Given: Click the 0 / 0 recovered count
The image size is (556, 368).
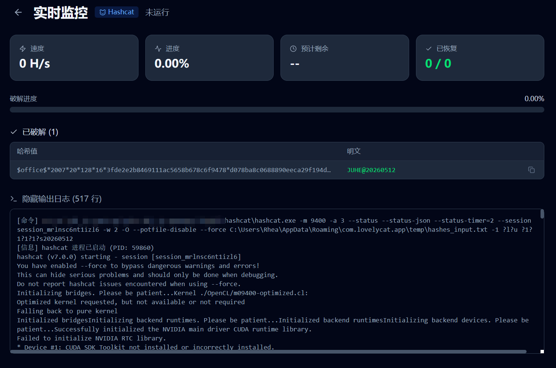Looking at the screenshot, I should [438, 63].
